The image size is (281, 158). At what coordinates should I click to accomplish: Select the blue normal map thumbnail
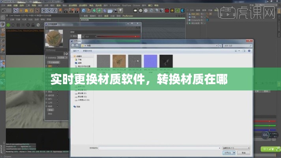pyautogui.click(x=150, y=61)
